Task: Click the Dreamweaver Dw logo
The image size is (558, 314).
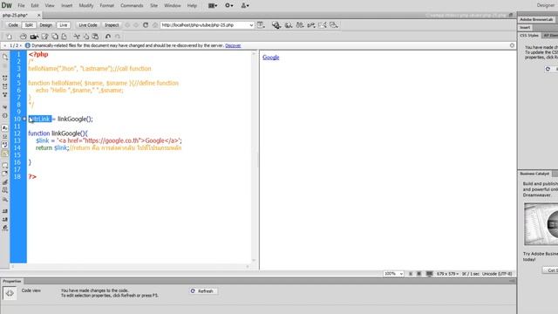Action: (x=7, y=5)
